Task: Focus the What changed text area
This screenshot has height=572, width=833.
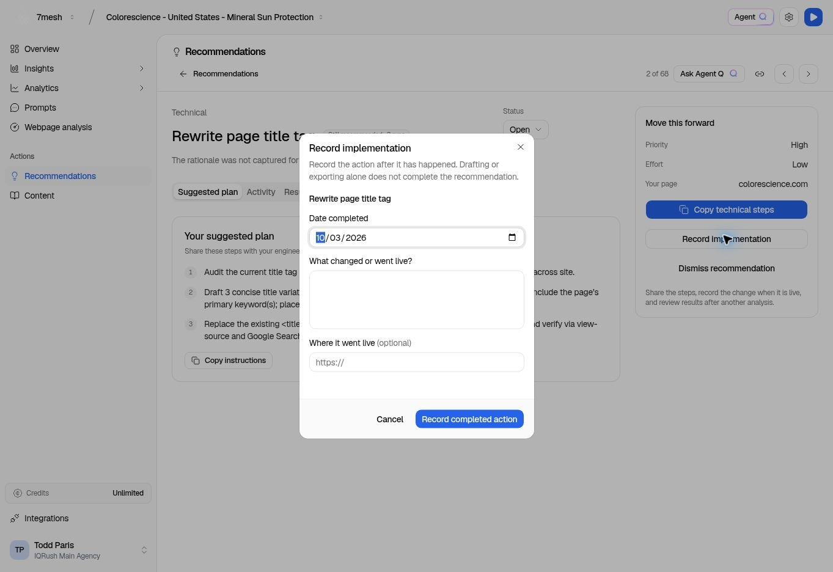Action: (x=417, y=299)
